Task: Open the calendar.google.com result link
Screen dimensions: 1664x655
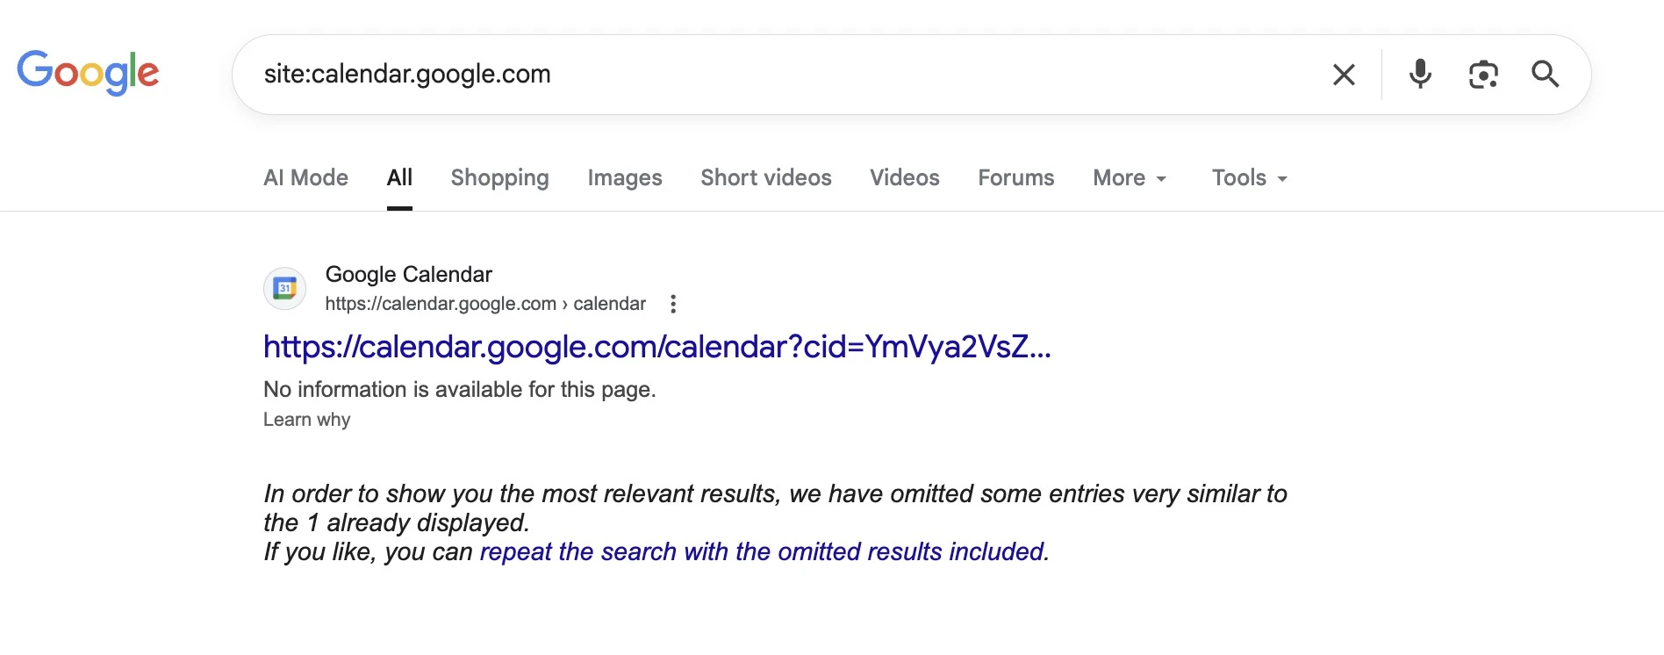Action: coord(656,348)
